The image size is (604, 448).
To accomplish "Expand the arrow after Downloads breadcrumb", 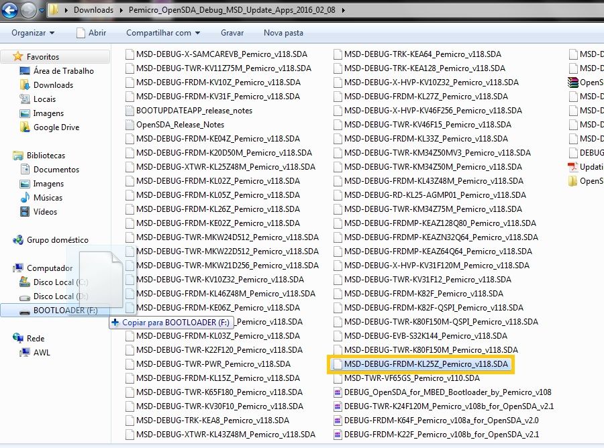I will pos(121,10).
